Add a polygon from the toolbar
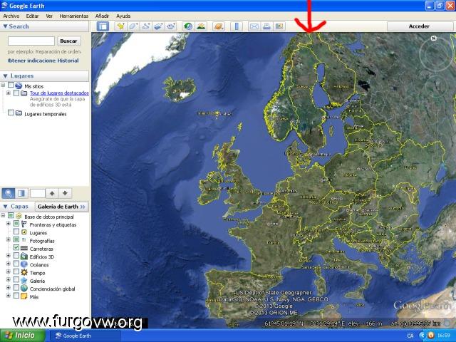Viewport: 456px width, 342px height. 133,26
